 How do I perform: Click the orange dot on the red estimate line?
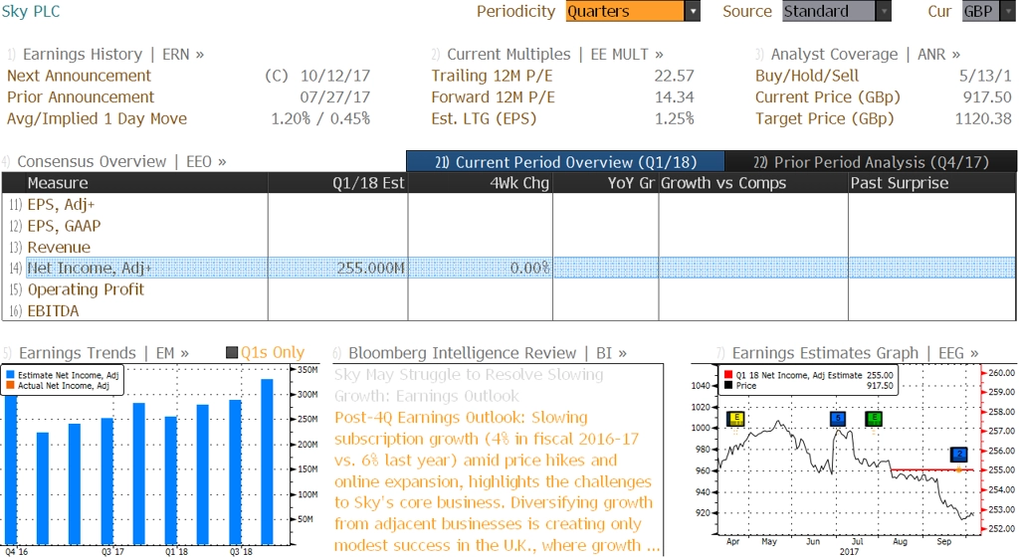point(959,469)
